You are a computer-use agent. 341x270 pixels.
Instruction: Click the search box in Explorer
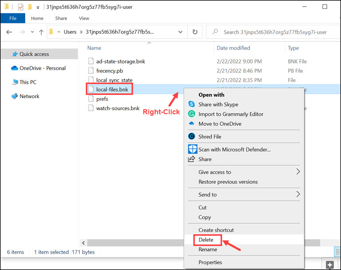[274, 32]
